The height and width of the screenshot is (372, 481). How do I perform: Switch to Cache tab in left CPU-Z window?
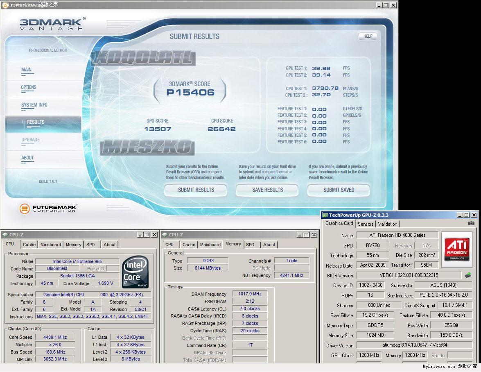(29, 245)
